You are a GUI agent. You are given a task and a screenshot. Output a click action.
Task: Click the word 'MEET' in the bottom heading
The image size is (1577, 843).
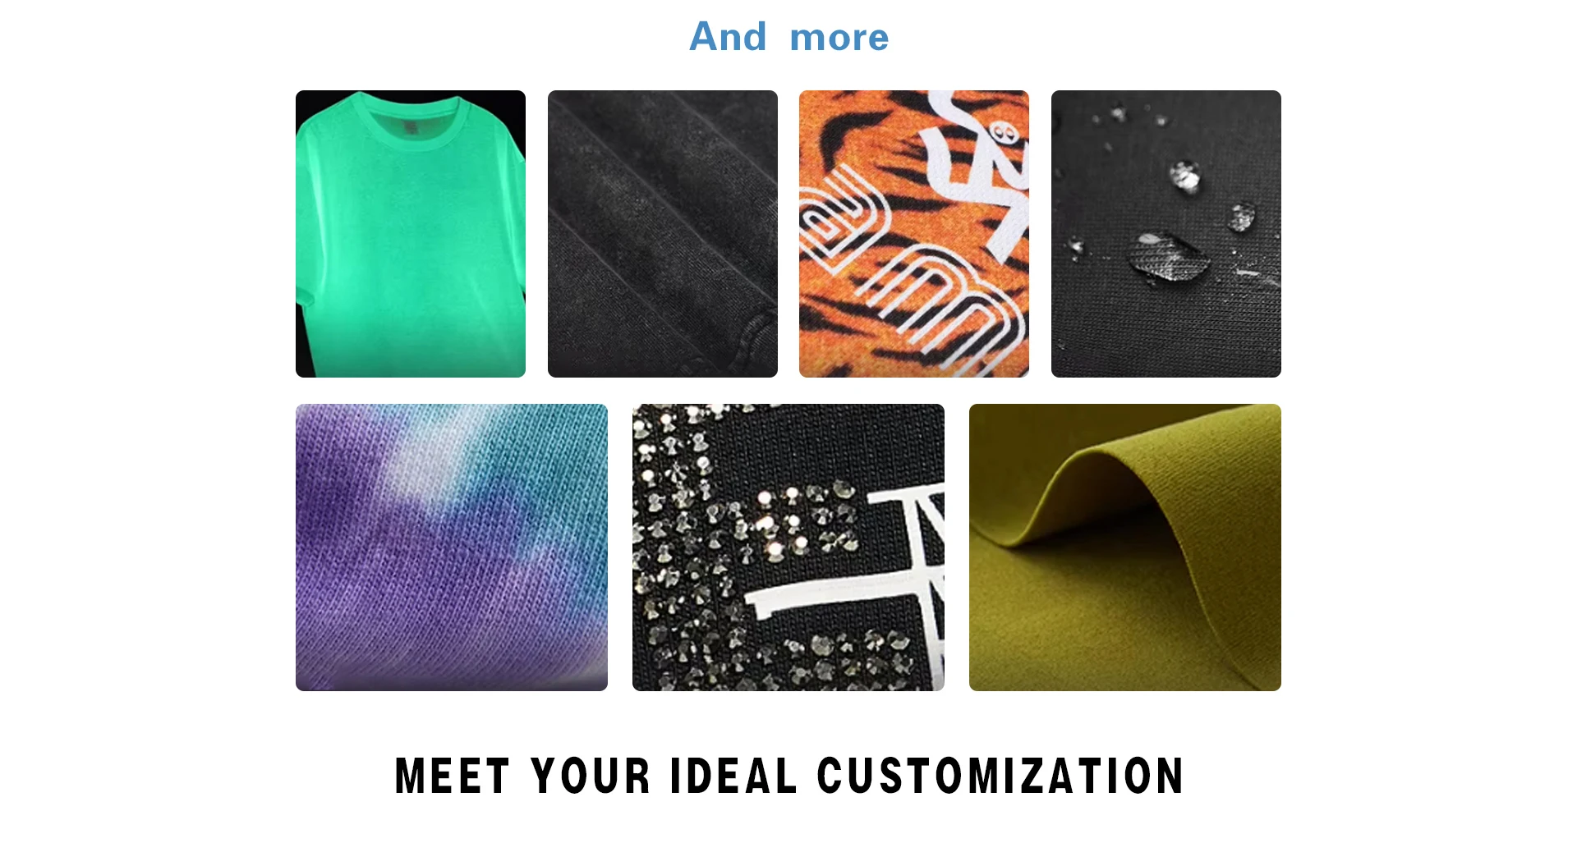click(453, 777)
